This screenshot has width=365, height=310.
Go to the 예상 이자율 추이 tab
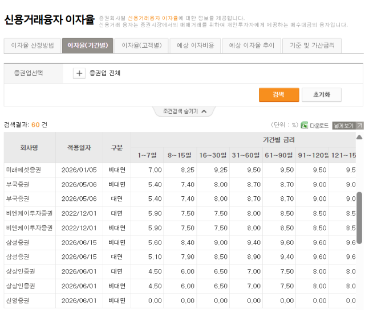[x=252, y=46]
